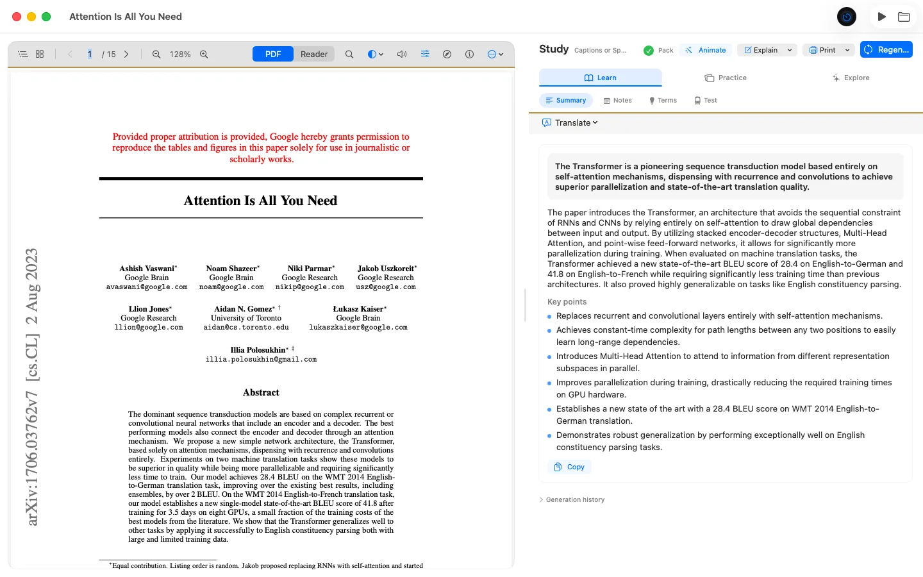Image resolution: width=923 pixels, height=577 pixels.
Task: Expand the Generation history section
Action: pyautogui.click(x=572, y=500)
